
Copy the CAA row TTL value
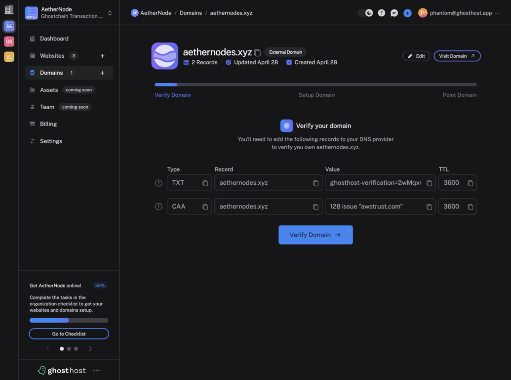(470, 207)
